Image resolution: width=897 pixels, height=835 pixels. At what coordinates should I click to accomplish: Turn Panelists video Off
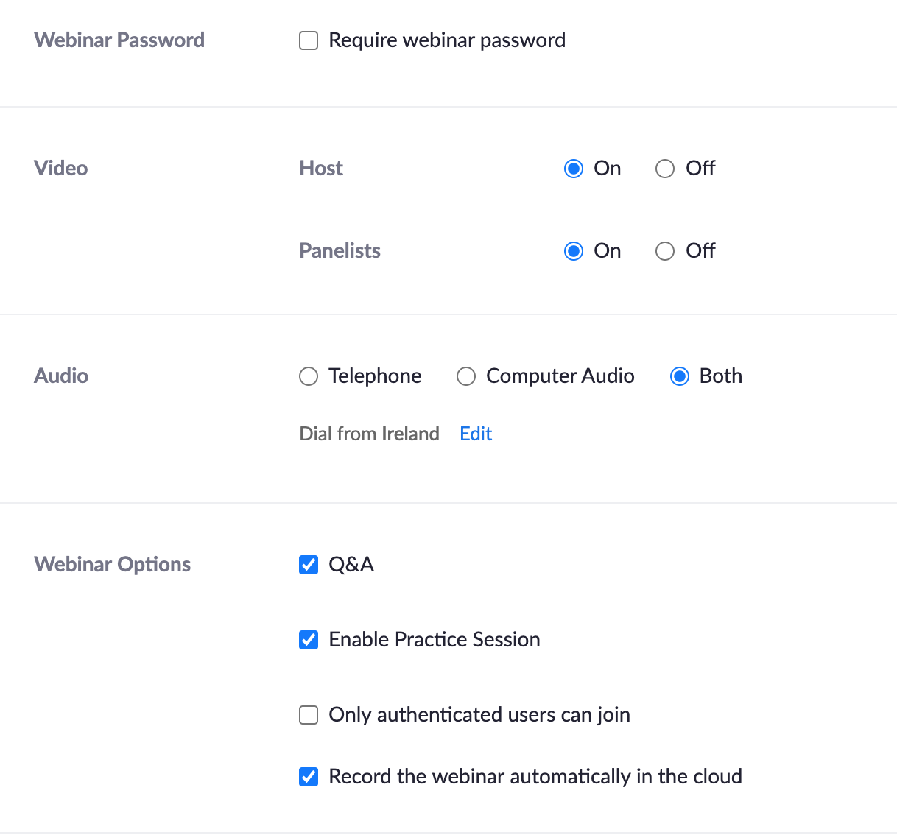665,251
